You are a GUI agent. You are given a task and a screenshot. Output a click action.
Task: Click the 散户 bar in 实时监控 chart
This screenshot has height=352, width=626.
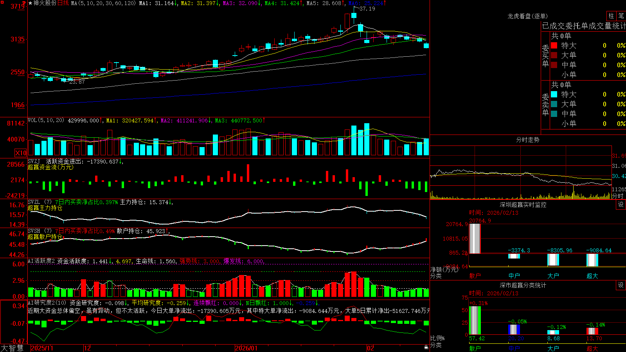pos(475,239)
